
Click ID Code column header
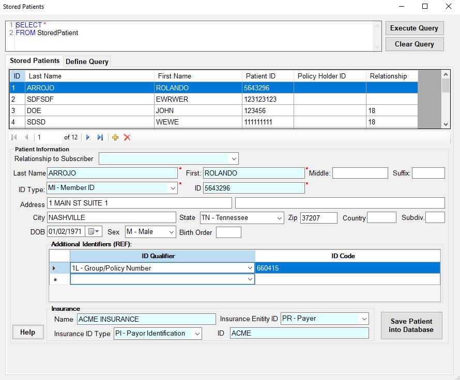[x=348, y=256]
